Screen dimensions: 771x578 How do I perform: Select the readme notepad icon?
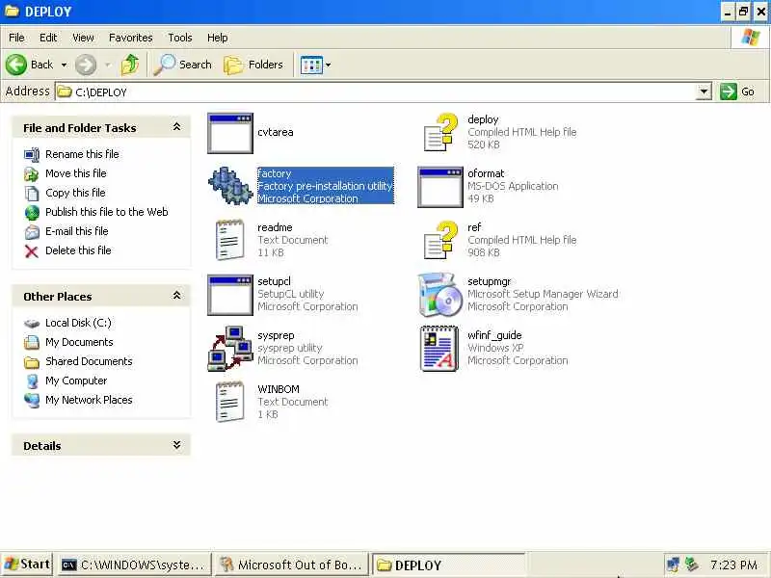tap(230, 240)
